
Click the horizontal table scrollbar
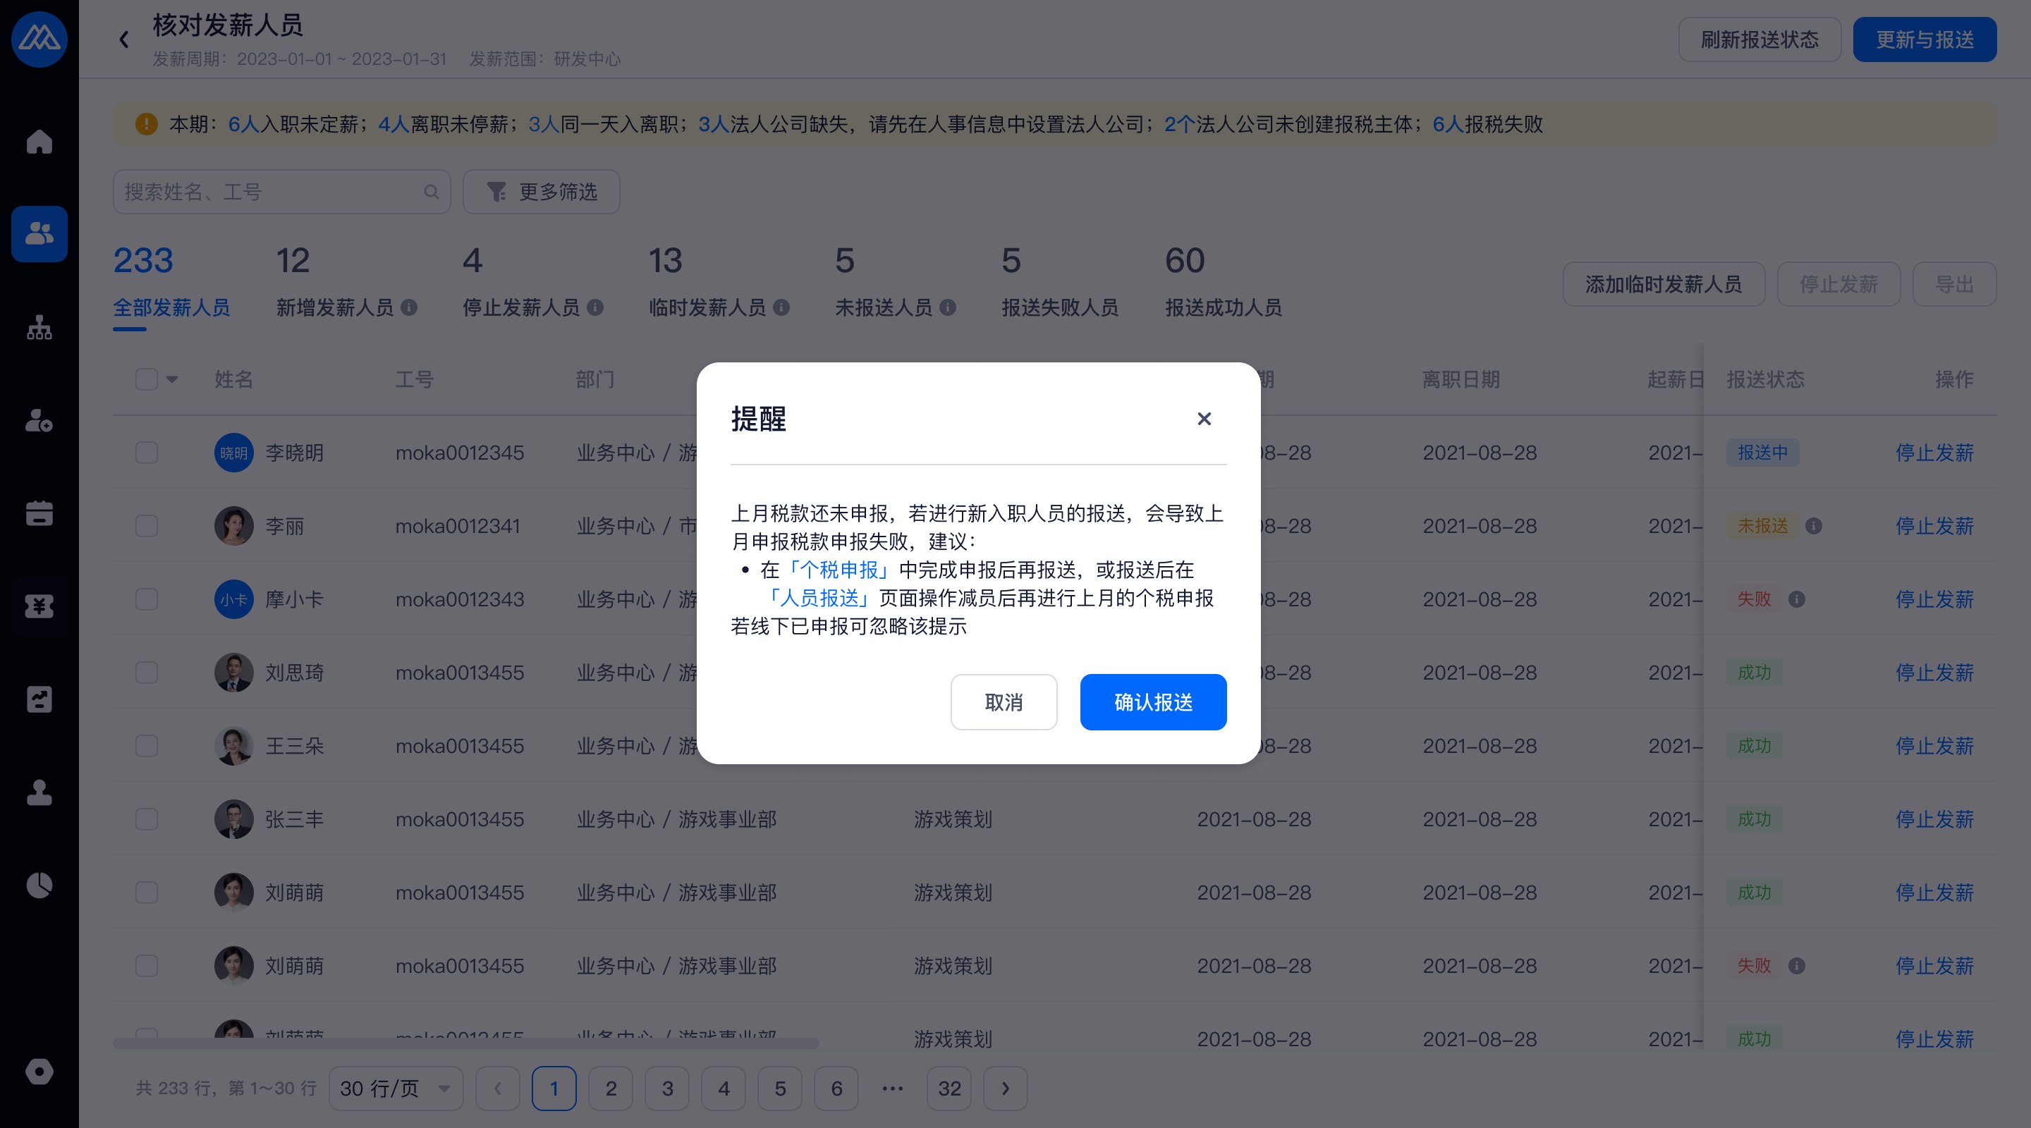pyautogui.click(x=465, y=1043)
